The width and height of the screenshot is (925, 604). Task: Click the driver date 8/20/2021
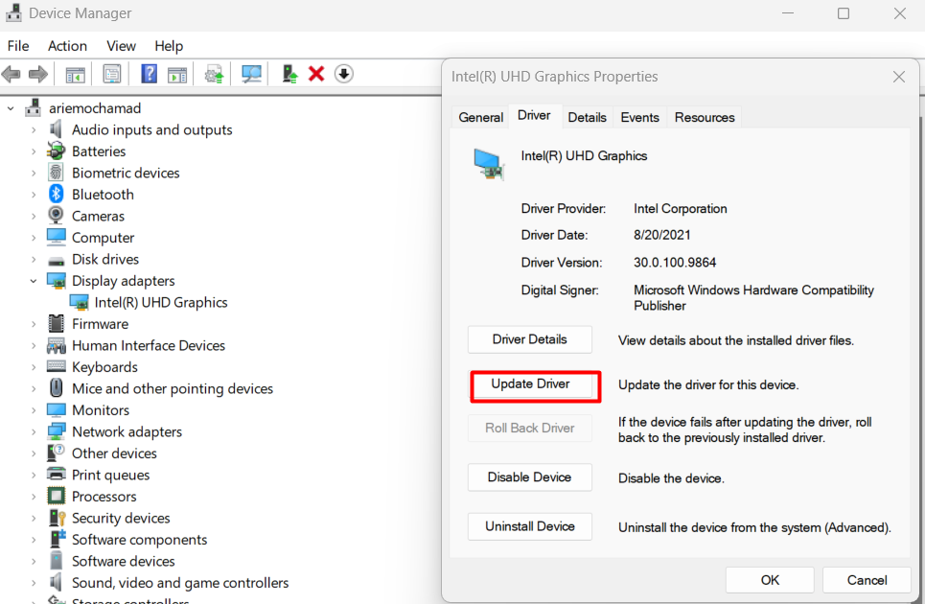coord(662,235)
